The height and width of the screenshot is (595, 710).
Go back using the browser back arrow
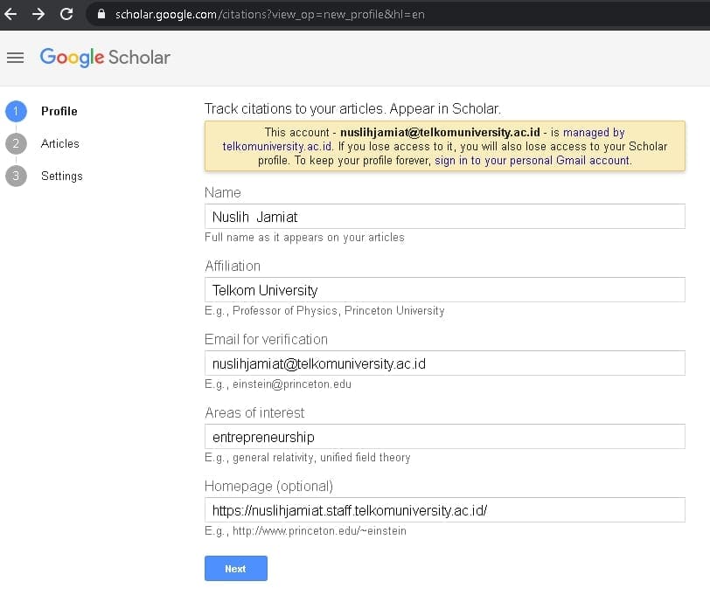click(x=10, y=14)
